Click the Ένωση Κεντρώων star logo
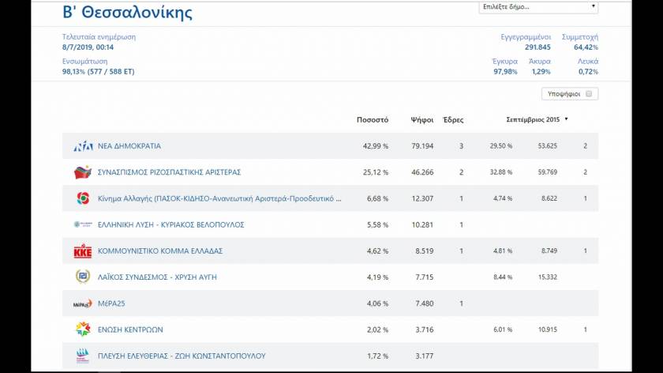Screen dimensions: 663x373 [x=83, y=330]
